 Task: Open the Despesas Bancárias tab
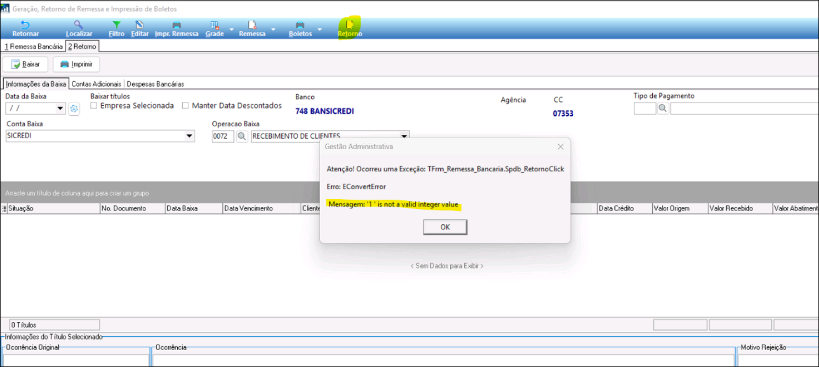155,84
